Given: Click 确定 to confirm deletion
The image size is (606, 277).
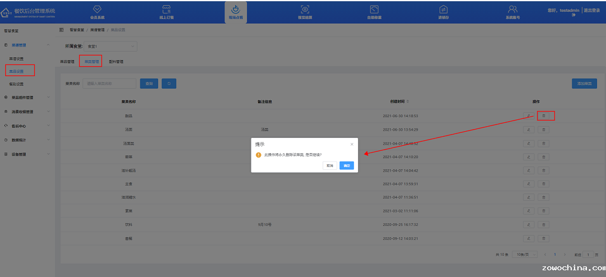Looking at the screenshot, I should pos(347,166).
